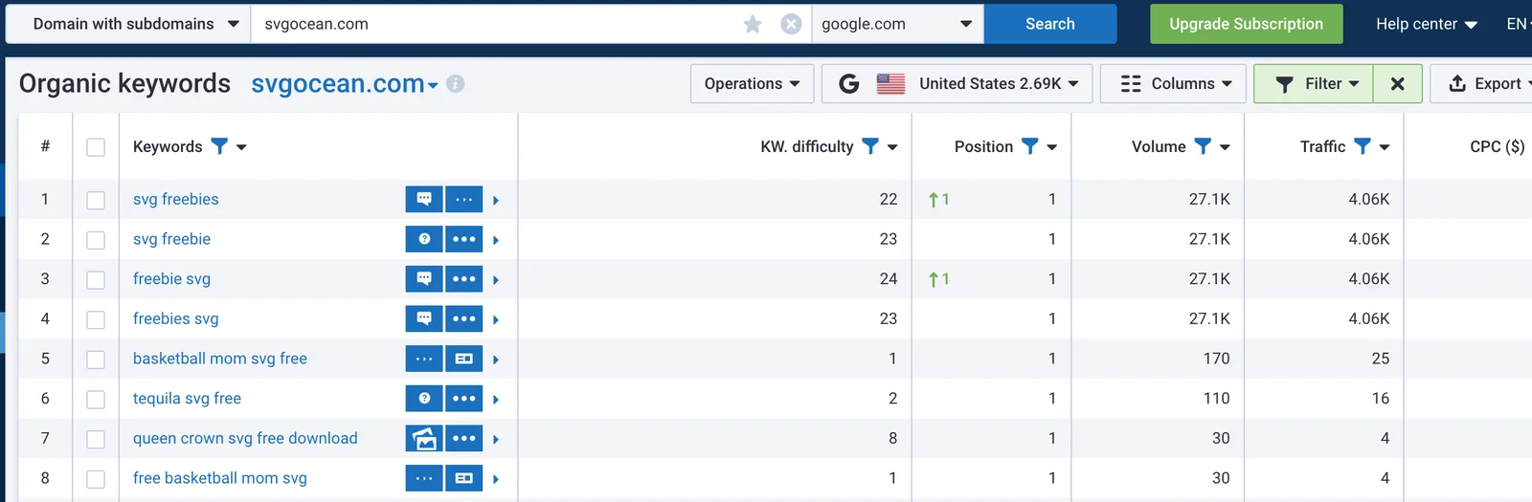Click chat icon for freebies svg row
The image size is (1532, 502).
click(424, 318)
